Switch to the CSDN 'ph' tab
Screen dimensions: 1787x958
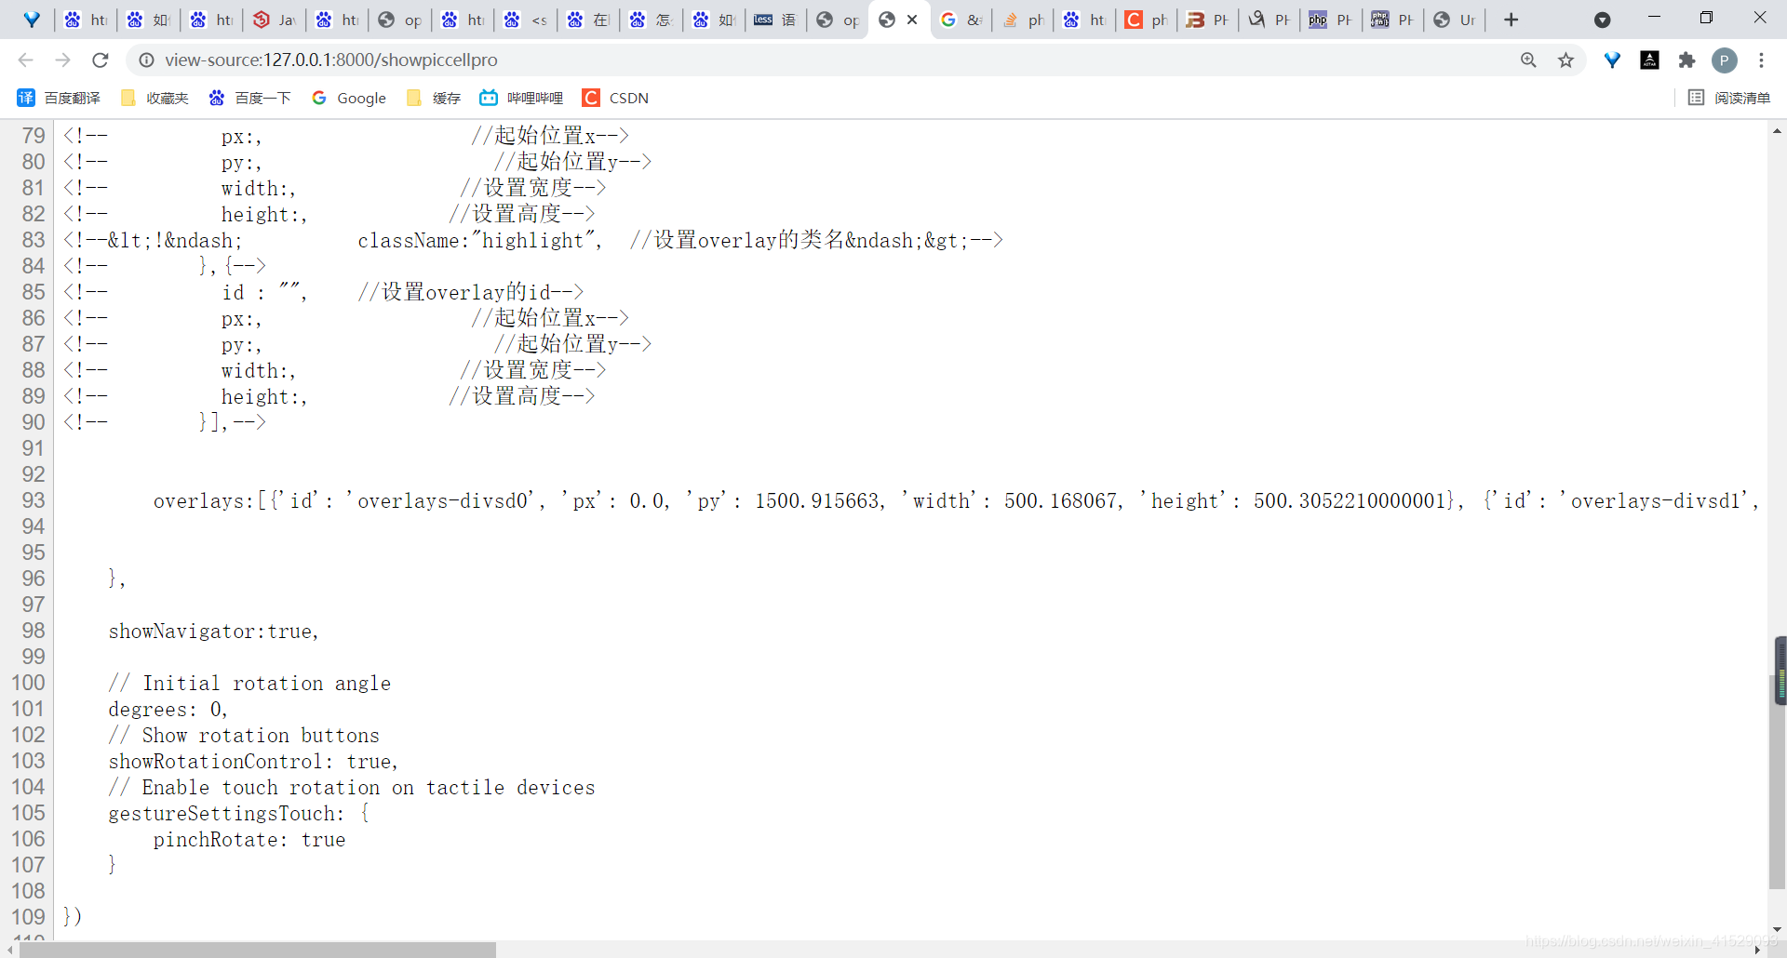click(x=1147, y=20)
